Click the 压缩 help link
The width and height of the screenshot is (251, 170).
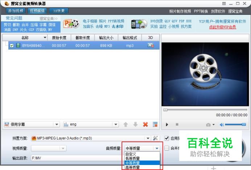34,25
